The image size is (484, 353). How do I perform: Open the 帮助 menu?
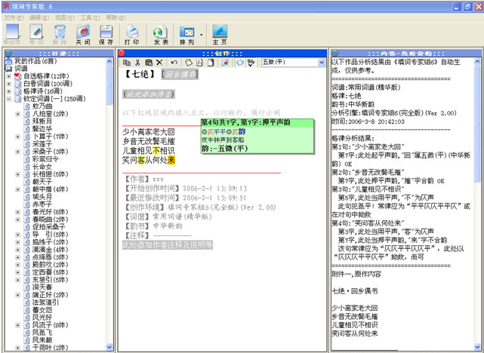pos(116,17)
